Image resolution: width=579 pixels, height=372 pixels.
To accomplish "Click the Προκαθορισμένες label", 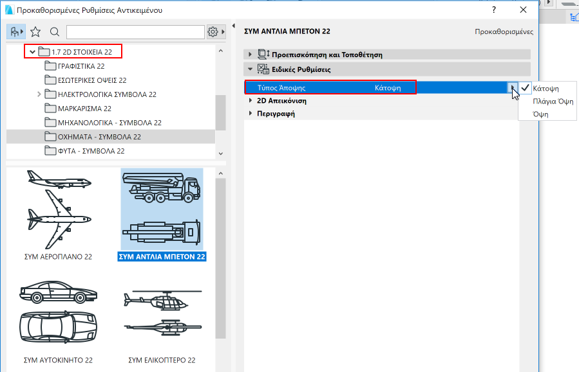I will pos(504,31).
